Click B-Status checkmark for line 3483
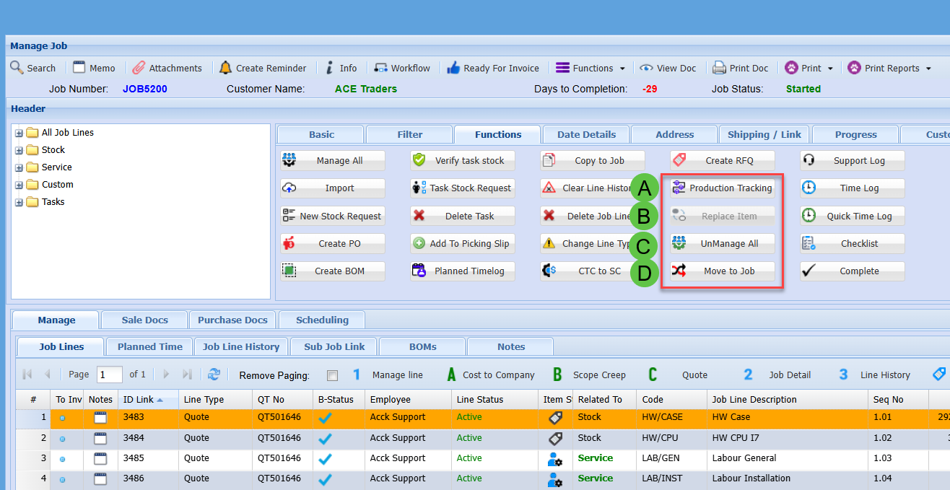Image resolution: width=950 pixels, height=490 pixels. click(x=326, y=417)
